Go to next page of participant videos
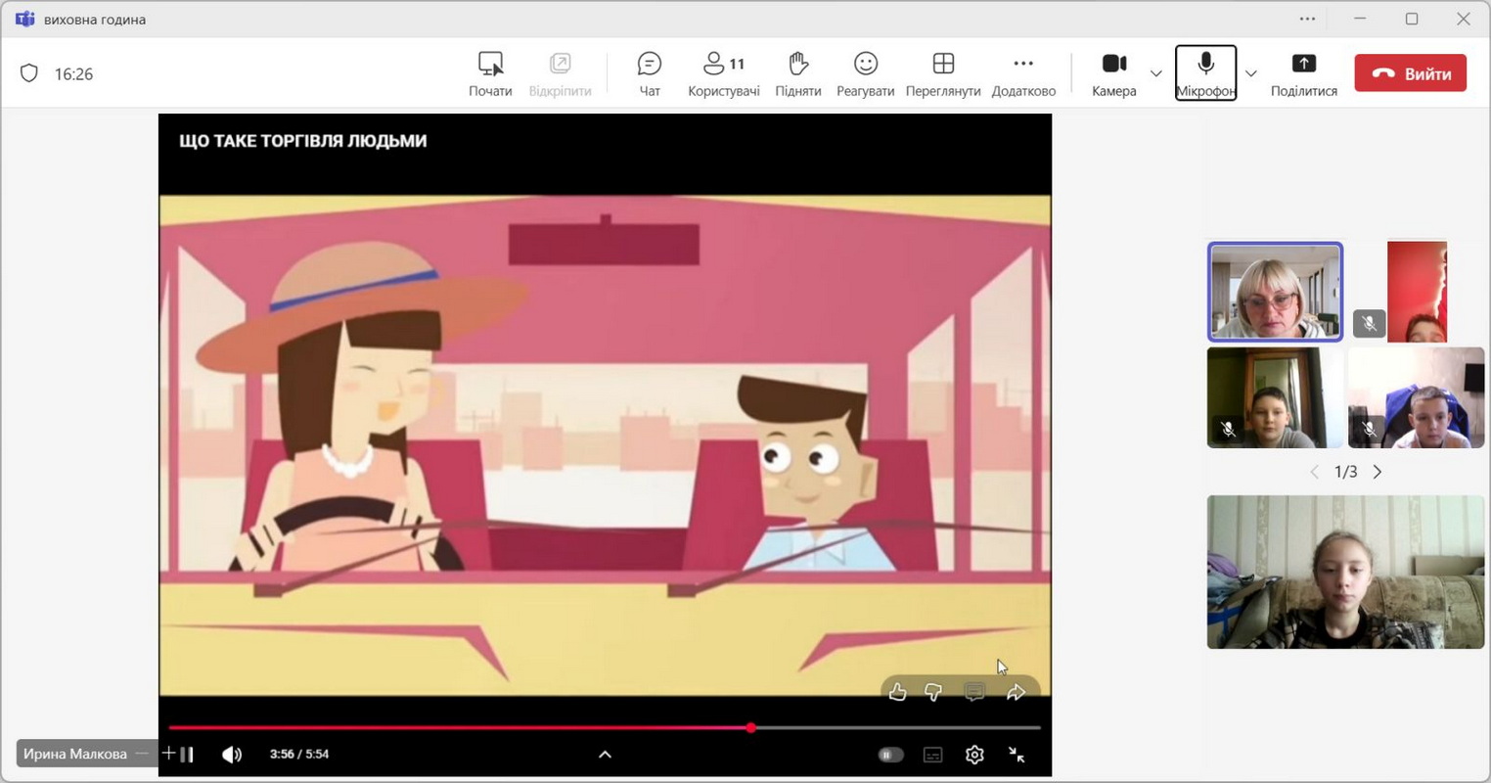The width and height of the screenshot is (1491, 783). coord(1378,472)
